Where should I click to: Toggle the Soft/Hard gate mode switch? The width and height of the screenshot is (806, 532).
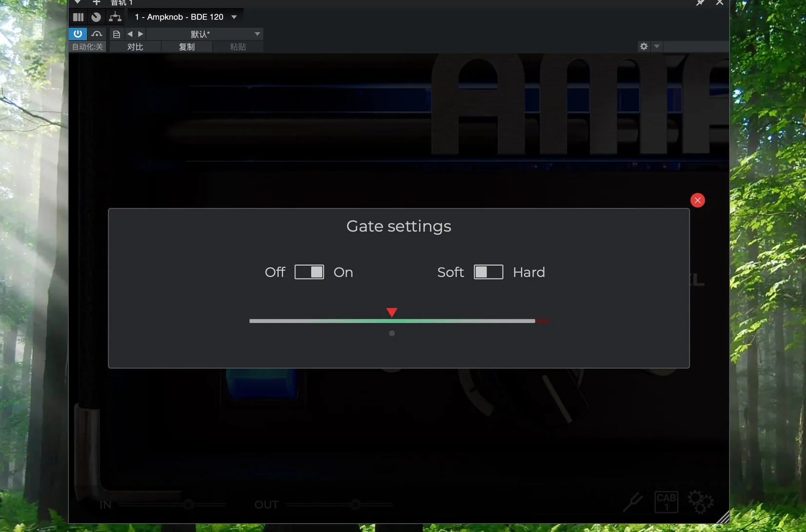[488, 272]
